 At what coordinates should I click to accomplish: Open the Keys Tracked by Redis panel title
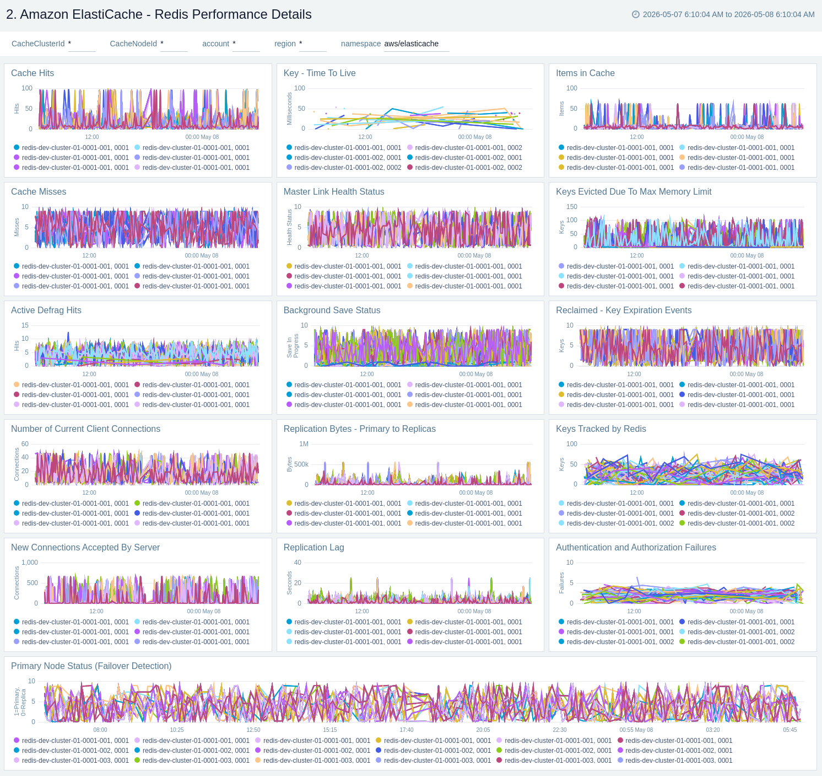pos(601,429)
